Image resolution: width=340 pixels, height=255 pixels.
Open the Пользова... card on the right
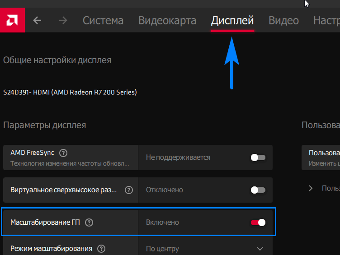pos(321,158)
